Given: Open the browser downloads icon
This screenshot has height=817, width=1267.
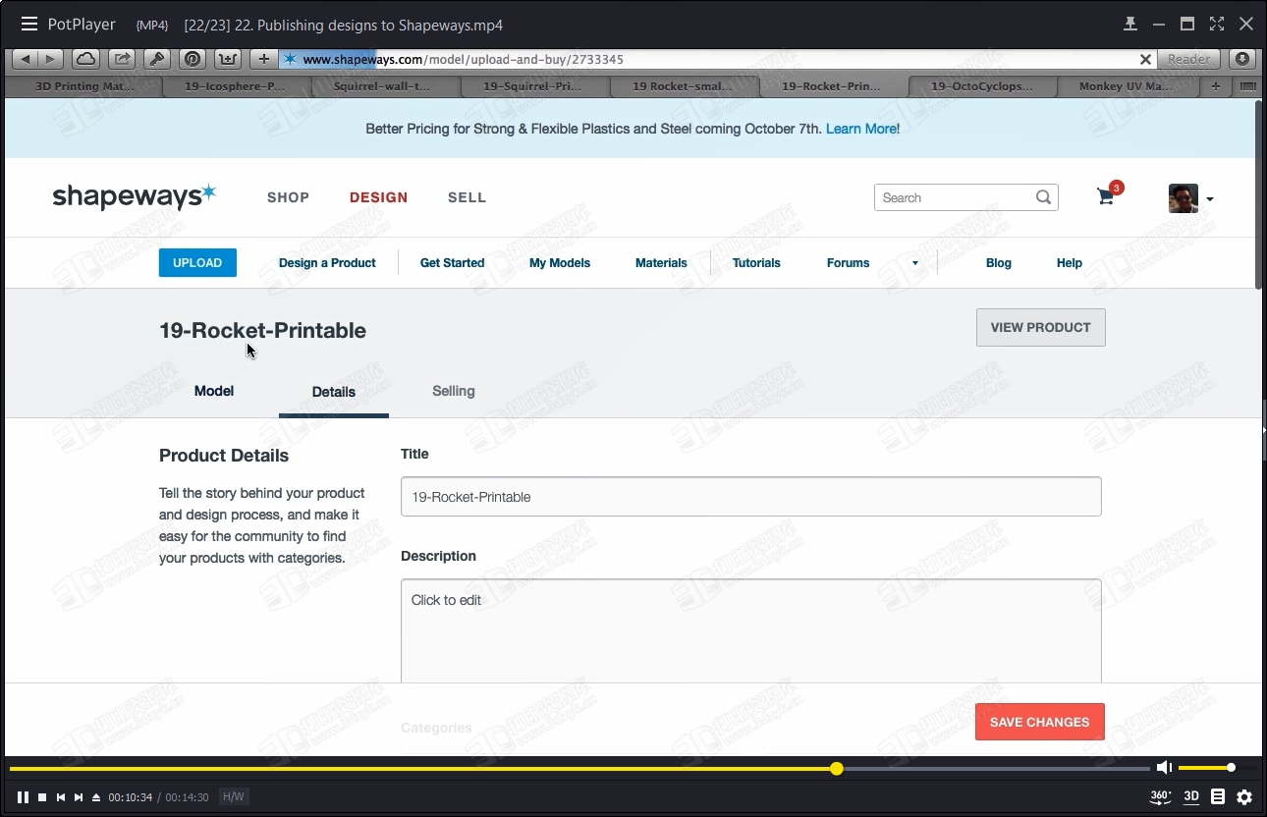Looking at the screenshot, I should [1242, 59].
